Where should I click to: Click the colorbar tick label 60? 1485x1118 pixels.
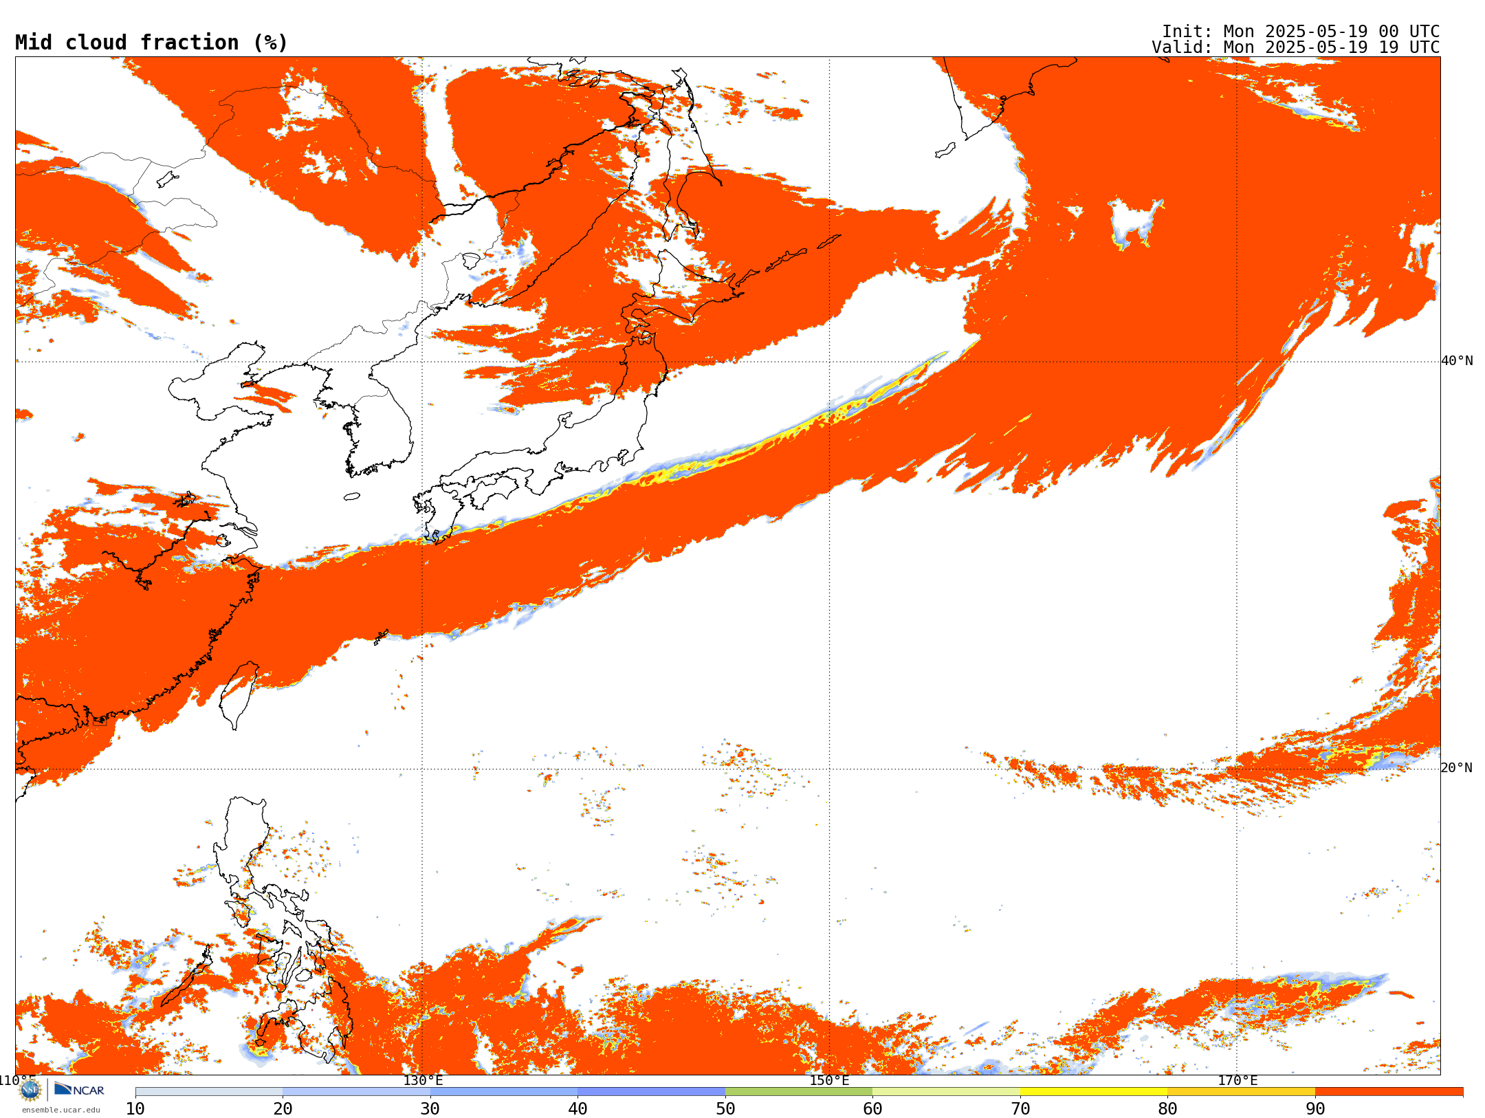pyautogui.click(x=872, y=1108)
